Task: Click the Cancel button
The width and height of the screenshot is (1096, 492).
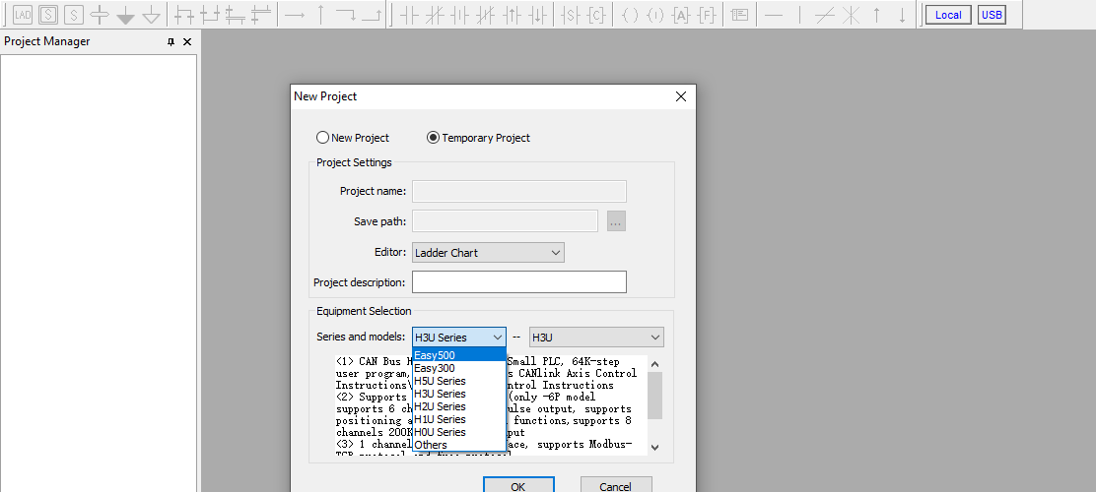Action: tap(616, 485)
